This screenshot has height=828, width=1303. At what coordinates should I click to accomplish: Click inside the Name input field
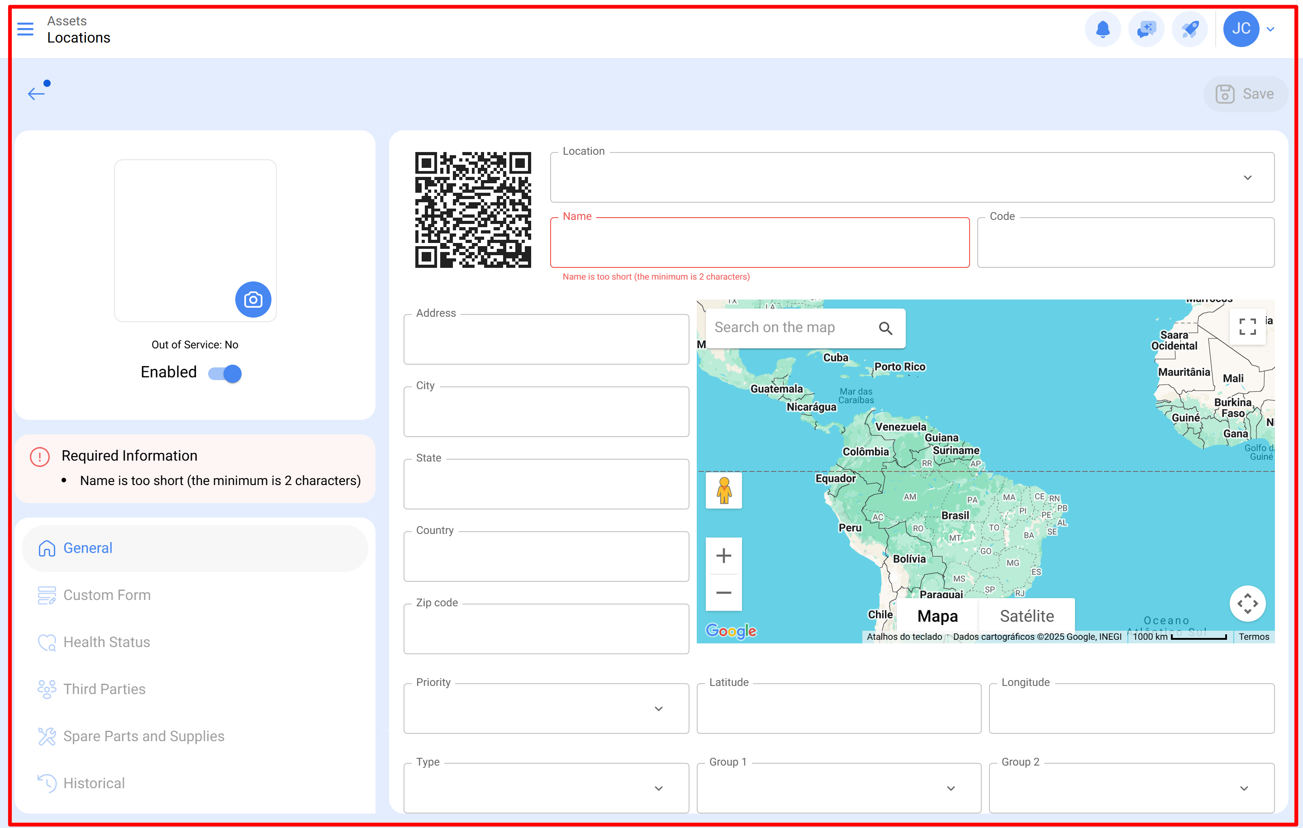[759, 243]
